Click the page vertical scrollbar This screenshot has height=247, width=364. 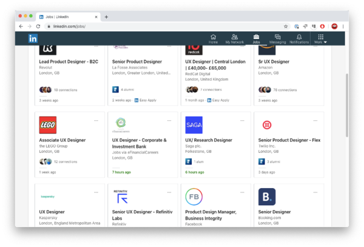(x=347, y=105)
